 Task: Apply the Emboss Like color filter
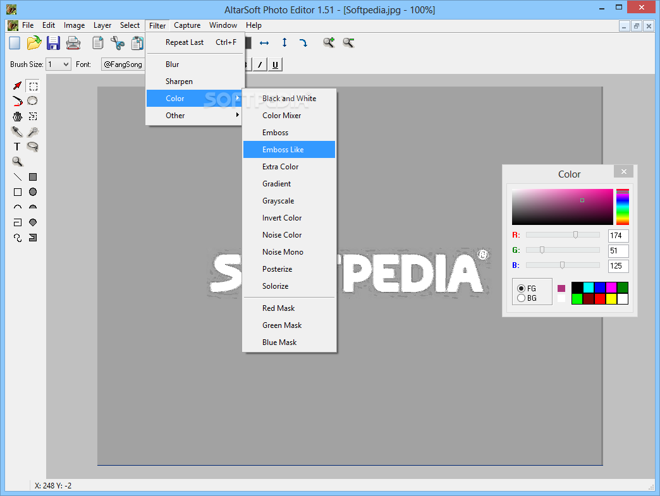(289, 149)
